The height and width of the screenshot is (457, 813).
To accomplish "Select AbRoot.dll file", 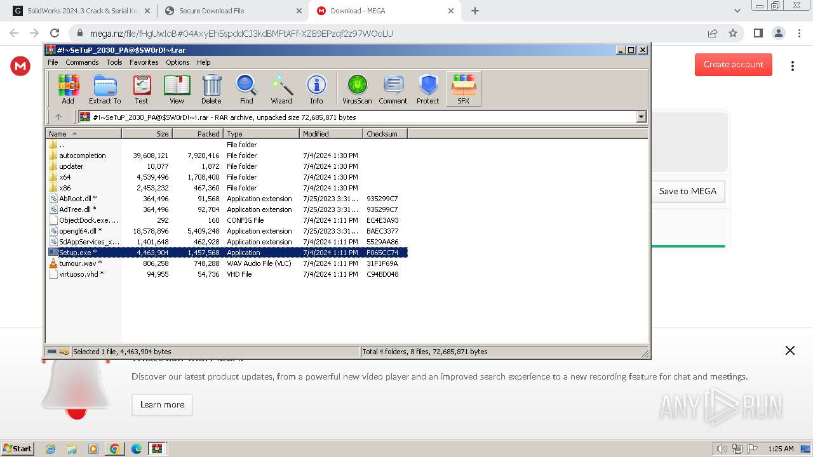I will (227, 199).
